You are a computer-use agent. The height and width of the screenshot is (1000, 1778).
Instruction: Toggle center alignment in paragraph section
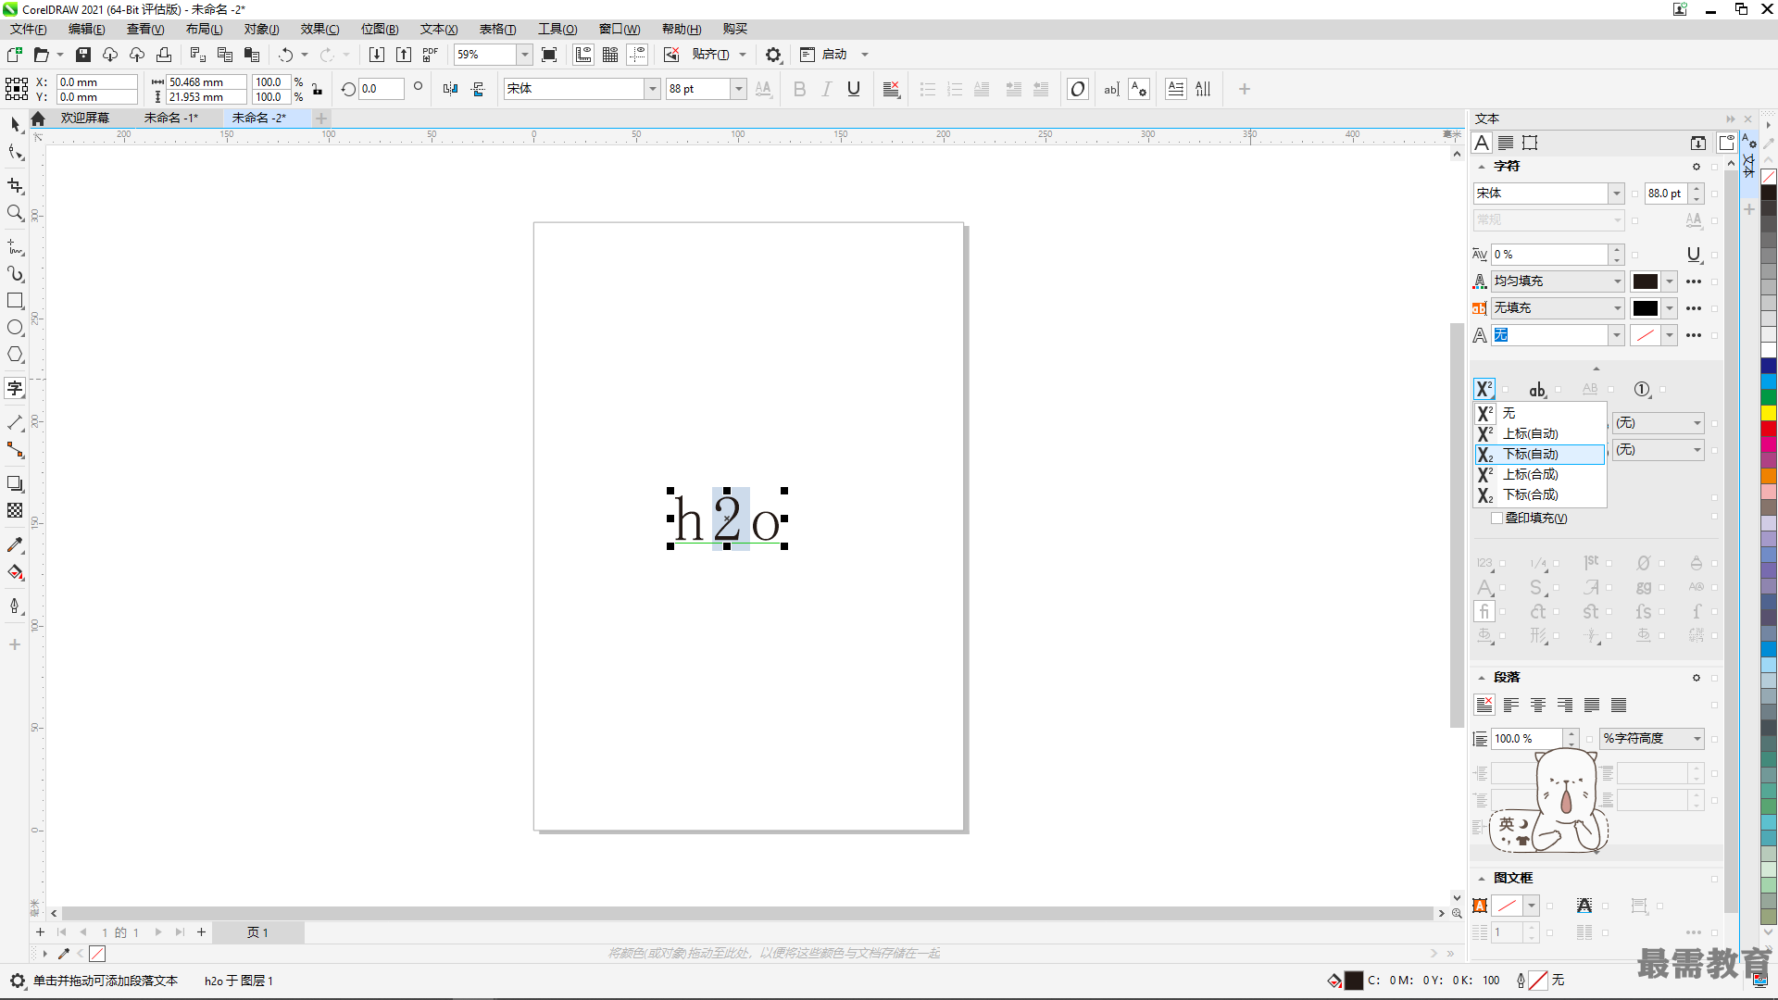pos(1538,706)
